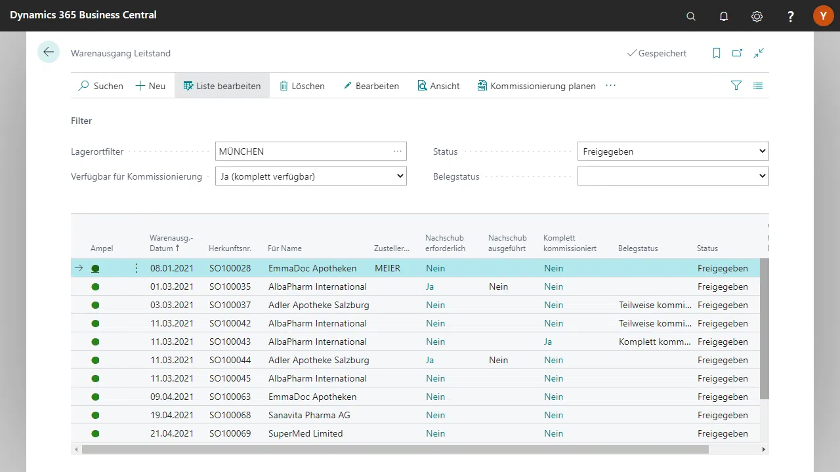Click Nachschub erforderlich Nein for SO100028
Screen dimensions: 840x472
[x=435, y=268]
